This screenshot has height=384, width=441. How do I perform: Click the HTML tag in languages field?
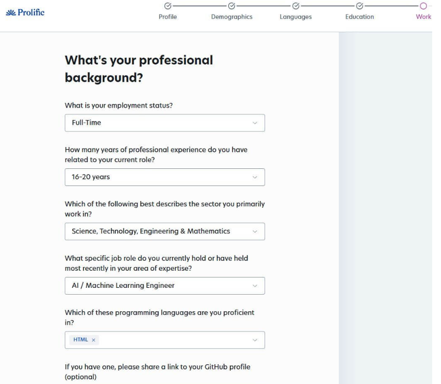(81, 340)
